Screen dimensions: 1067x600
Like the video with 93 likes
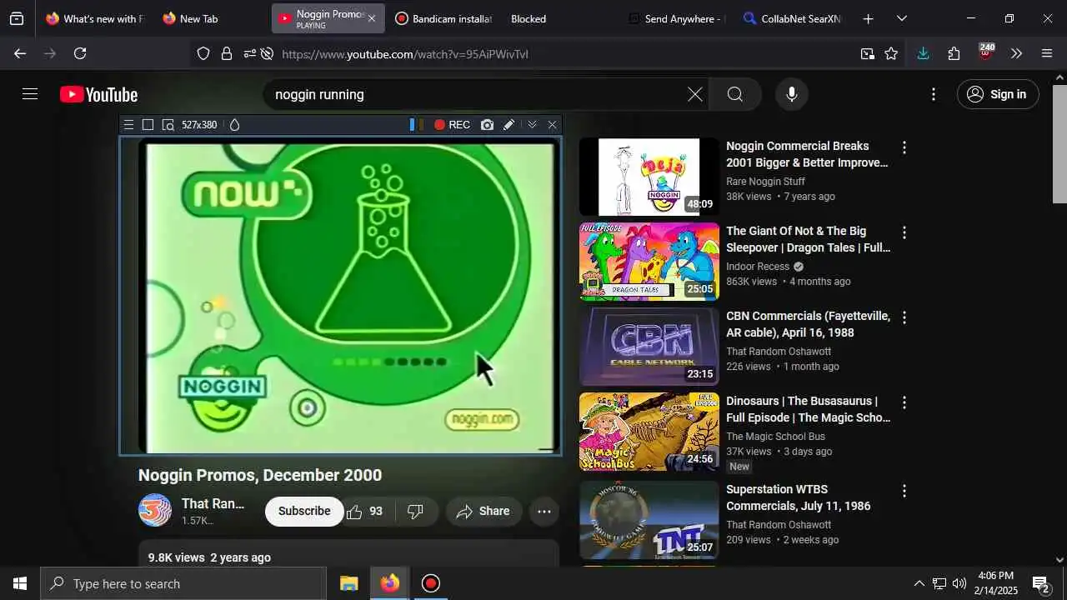click(364, 511)
